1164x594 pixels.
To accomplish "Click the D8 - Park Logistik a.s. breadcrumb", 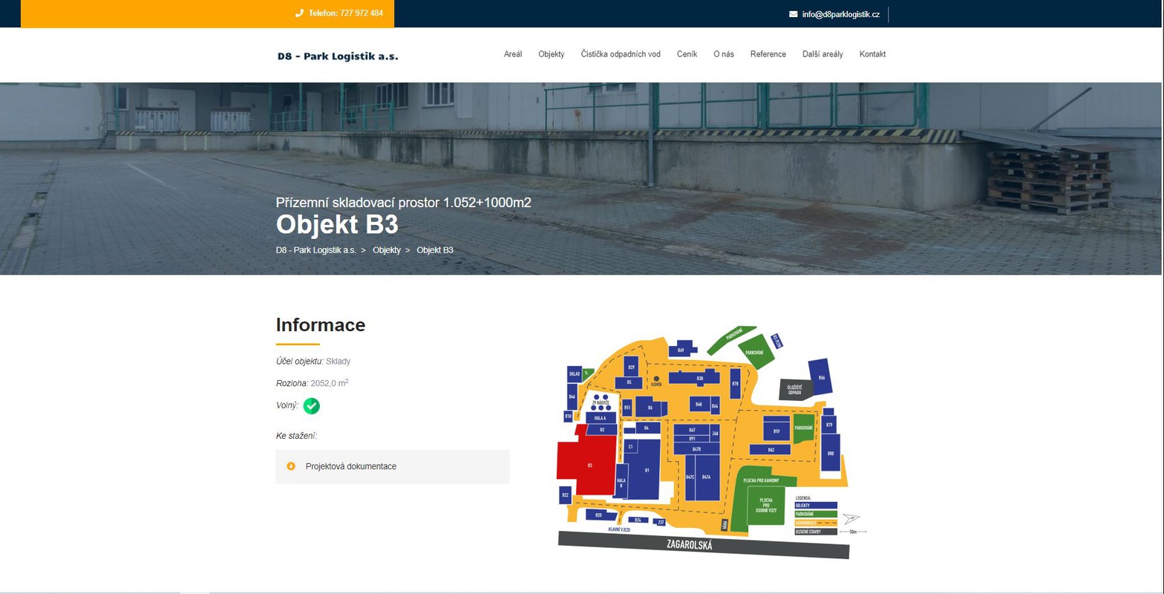I will pyautogui.click(x=316, y=250).
